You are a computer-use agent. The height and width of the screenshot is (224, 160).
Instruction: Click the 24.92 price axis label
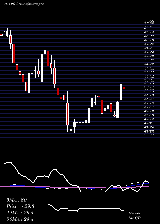pyautogui.click(x=149, y=126)
